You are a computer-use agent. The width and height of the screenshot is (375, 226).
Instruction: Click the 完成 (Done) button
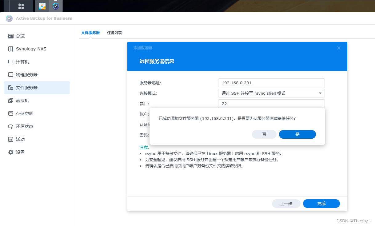coord(321,203)
